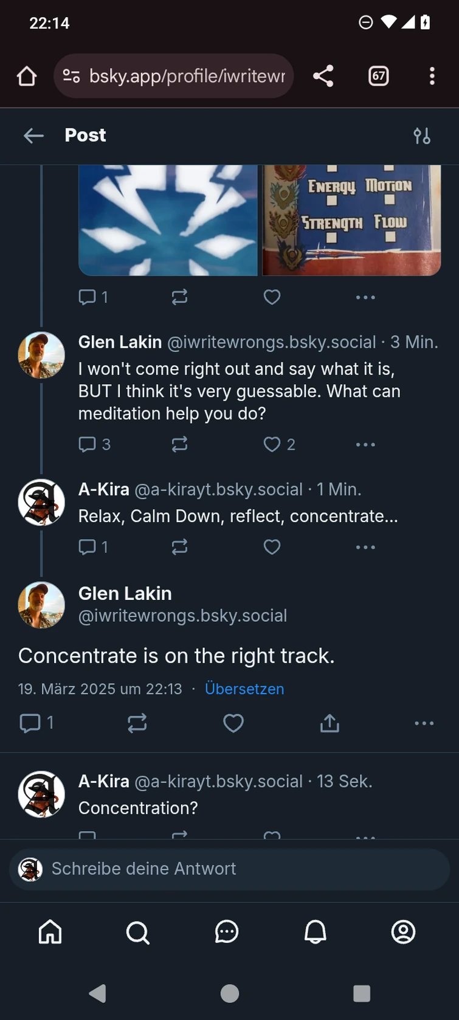
Task: Share the main post using share icon
Action: pyautogui.click(x=330, y=723)
